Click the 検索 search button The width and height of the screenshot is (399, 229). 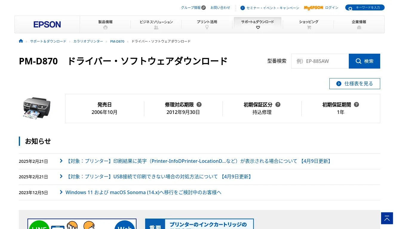[x=364, y=61]
